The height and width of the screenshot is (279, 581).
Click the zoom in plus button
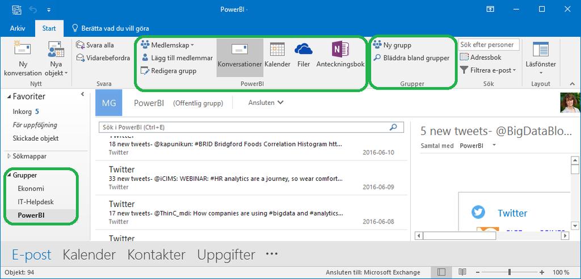click(x=542, y=272)
